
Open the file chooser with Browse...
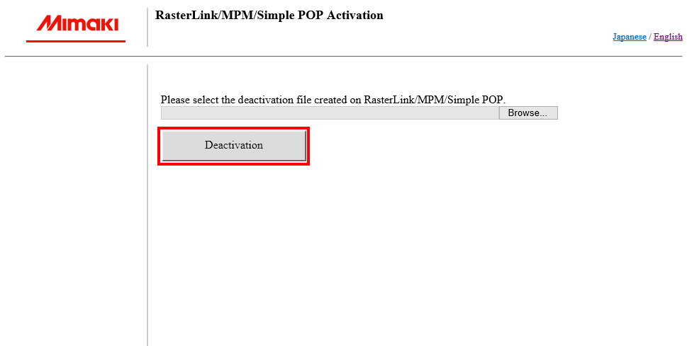tap(527, 113)
